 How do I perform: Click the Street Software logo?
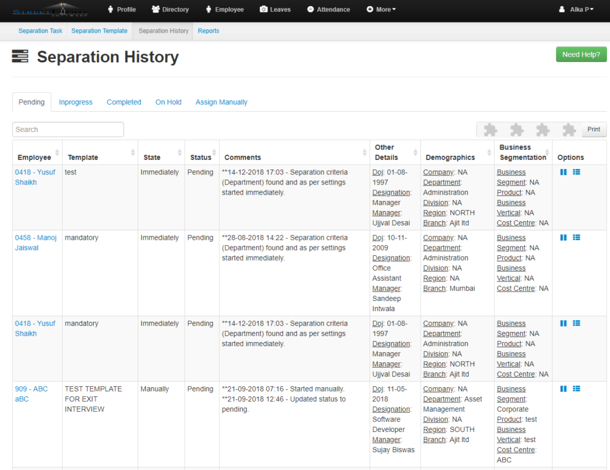click(x=51, y=10)
